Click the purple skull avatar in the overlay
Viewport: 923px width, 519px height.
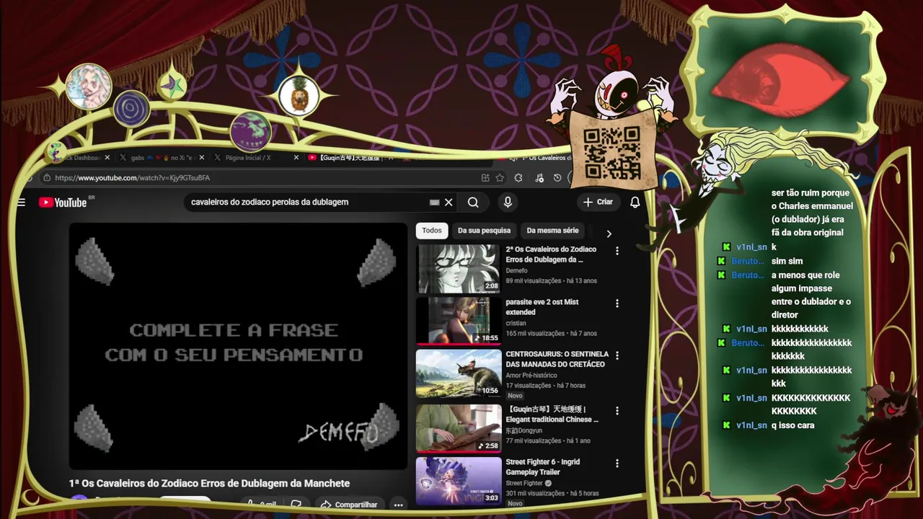pyautogui.click(x=250, y=132)
